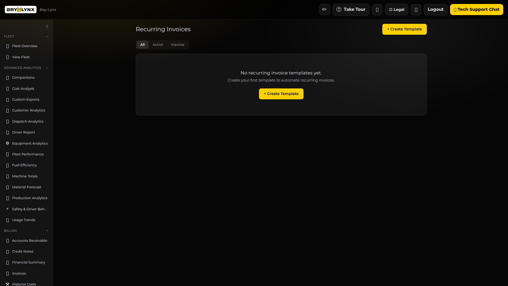Start the Take Tour walkthrough
This screenshot has height=286, width=508.
pyautogui.click(x=351, y=10)
